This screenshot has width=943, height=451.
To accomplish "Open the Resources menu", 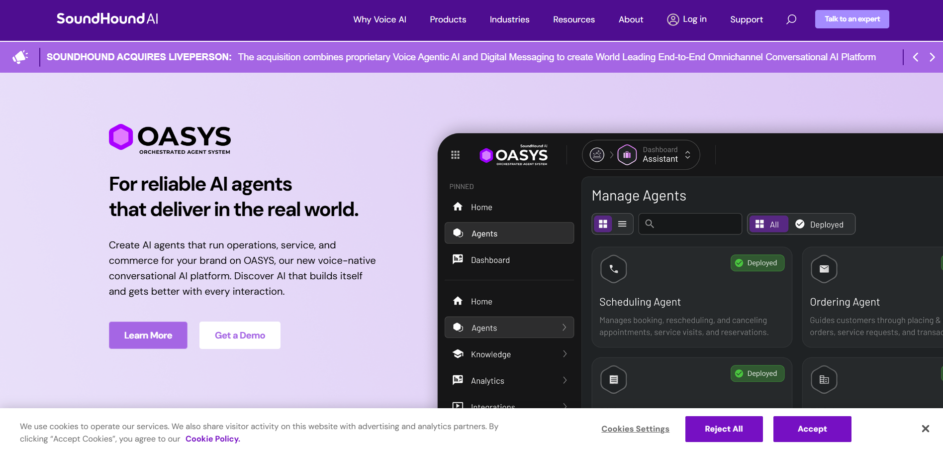I will pyautogui.click(x=574, y=19).
